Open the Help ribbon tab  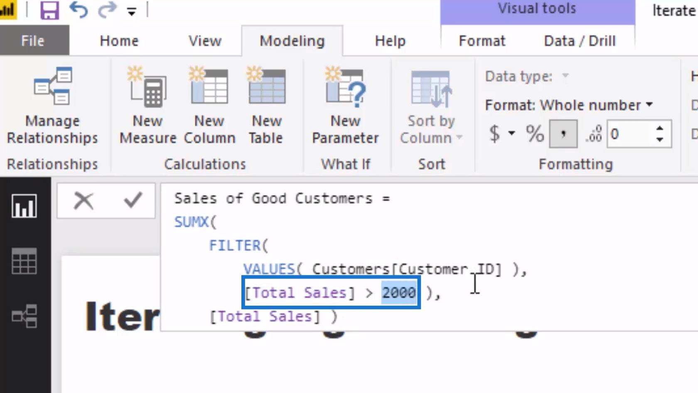tap(390, 41)
